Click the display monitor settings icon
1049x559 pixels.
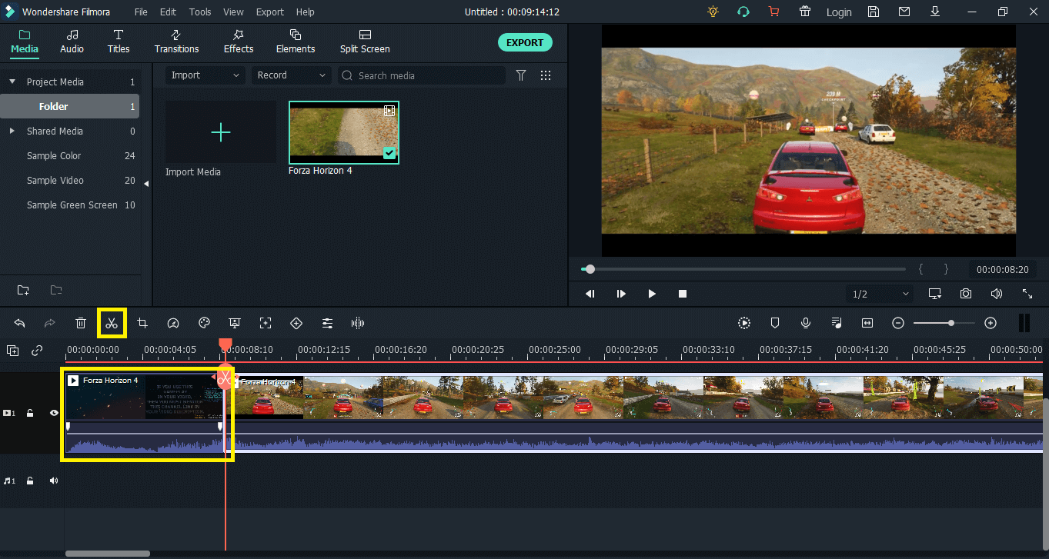[x=935, y=294]
